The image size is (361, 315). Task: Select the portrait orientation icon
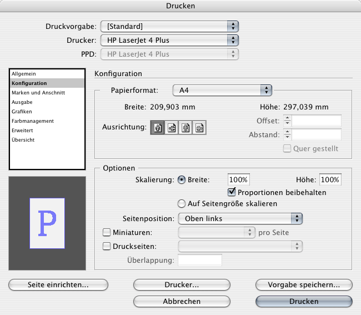point(158,127)
